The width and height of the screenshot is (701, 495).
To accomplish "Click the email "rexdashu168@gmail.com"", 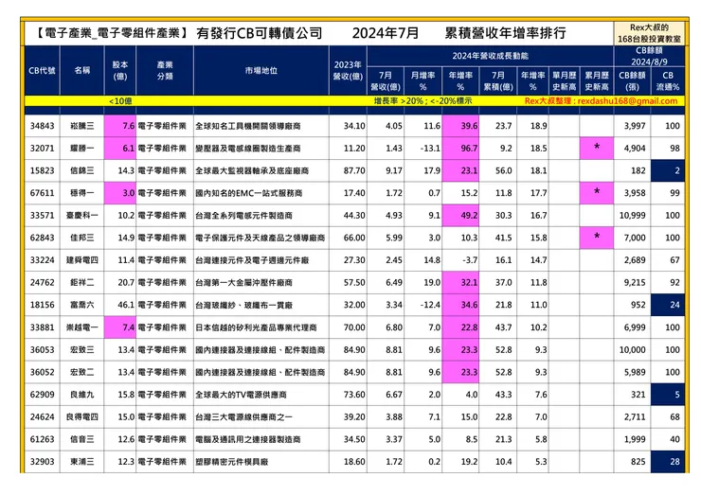I will [627, 101].
